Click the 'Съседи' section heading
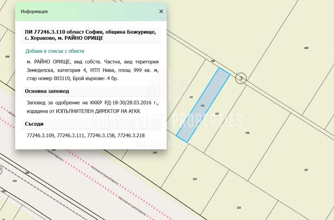Screen dimensions: 334x220 click(34, 124)
